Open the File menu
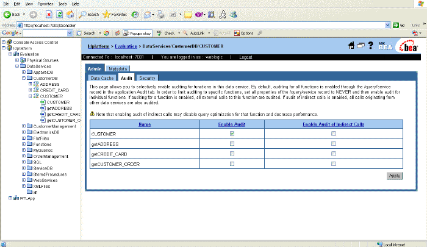The height and width of the screenshot is (247, 427). [5, 4]
